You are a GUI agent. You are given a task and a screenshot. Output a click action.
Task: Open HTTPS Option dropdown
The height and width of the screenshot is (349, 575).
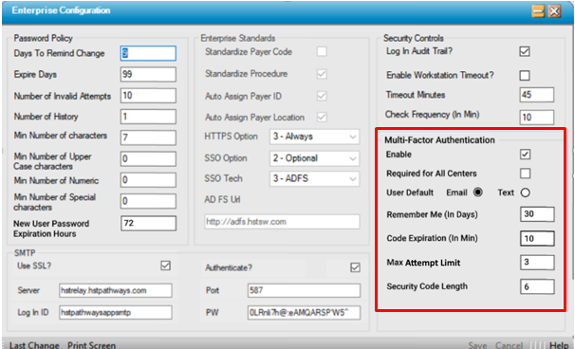tap(315, 137)
